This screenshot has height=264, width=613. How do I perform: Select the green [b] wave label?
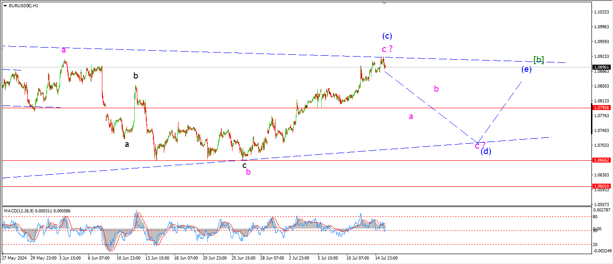tap(539, 60)
